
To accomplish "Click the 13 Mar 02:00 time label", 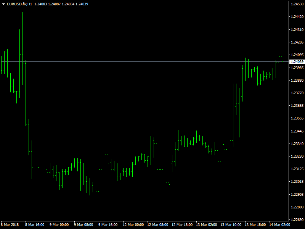I will pyautogui.click(x=207, y=224).
